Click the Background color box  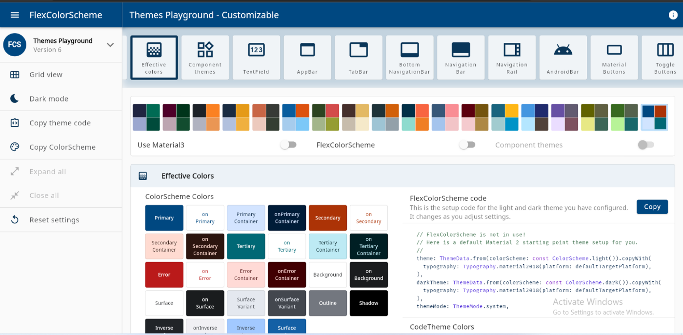pyautogui.click(x=328, y=275)
